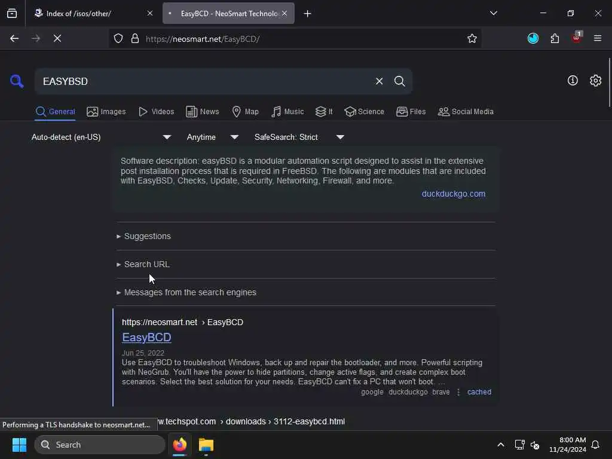The height and width of the screenshot is (459, 612).
Task: Open the result's three-dot more options
Action: click(x=458, y=392)
